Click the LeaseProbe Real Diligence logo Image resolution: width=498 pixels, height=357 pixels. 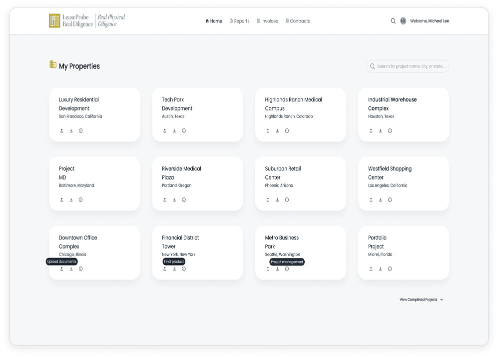pyautogui.click(x=87, y=20)
